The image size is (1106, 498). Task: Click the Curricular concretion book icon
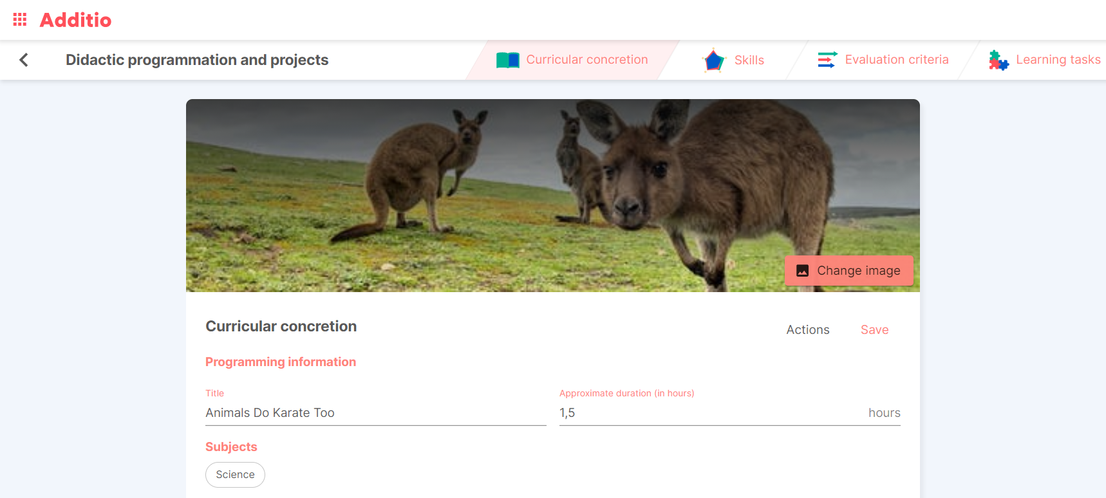click(x=508, y=60)
